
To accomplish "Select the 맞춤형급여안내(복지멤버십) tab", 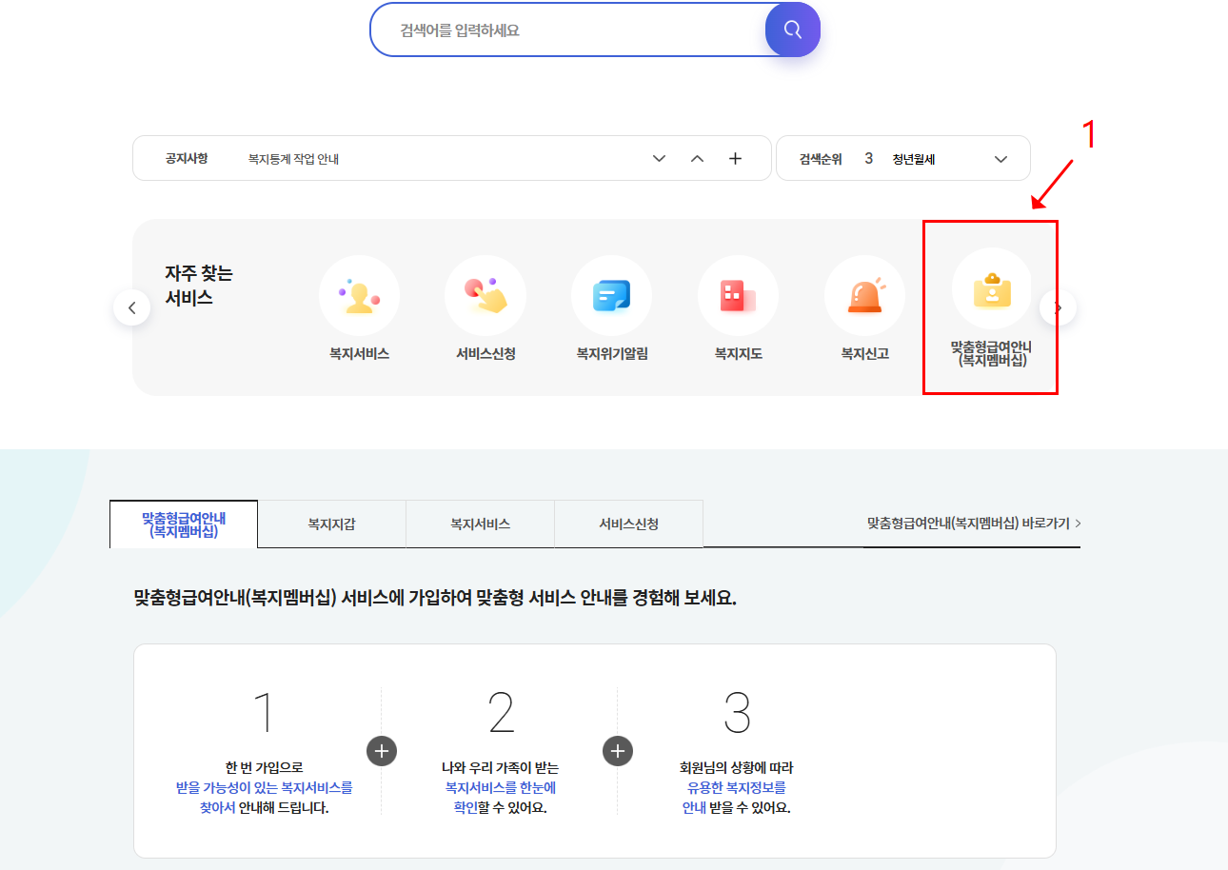I will 184,524.
